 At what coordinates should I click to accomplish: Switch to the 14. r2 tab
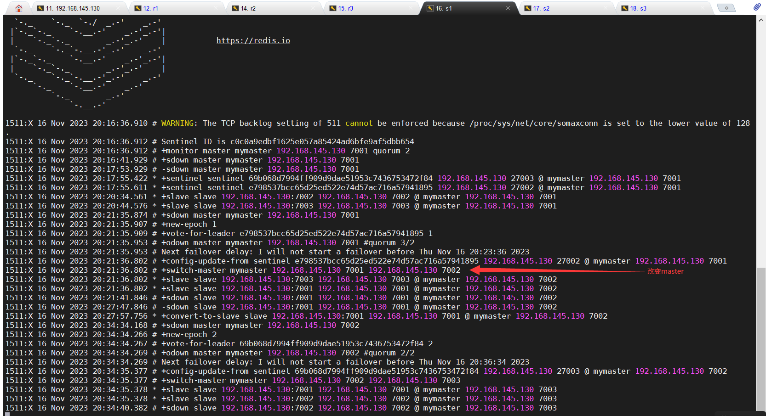point(274,8)
